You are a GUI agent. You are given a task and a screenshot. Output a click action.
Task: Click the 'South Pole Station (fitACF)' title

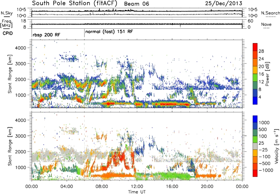pos(75,4)
